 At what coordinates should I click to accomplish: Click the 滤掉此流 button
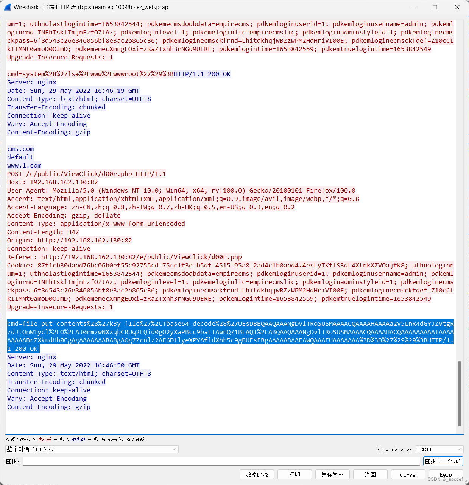257,474
